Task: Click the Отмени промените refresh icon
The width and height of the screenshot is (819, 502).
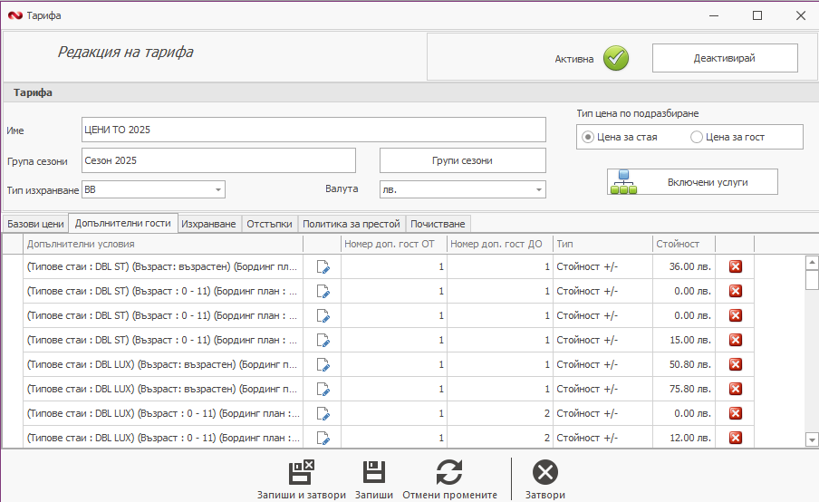Action: coord(449,472)
